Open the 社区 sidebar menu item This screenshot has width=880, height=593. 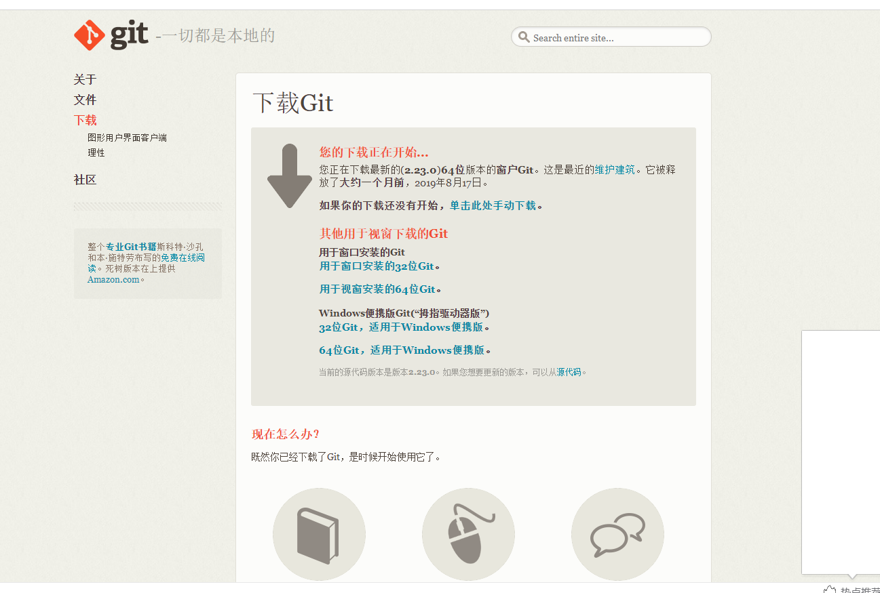point(85,180)
